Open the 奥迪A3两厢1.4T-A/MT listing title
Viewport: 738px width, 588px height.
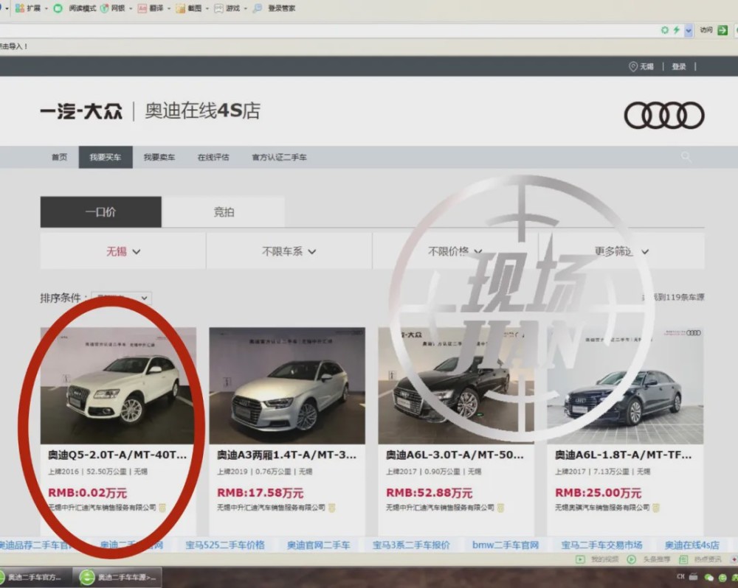point(286,455)
